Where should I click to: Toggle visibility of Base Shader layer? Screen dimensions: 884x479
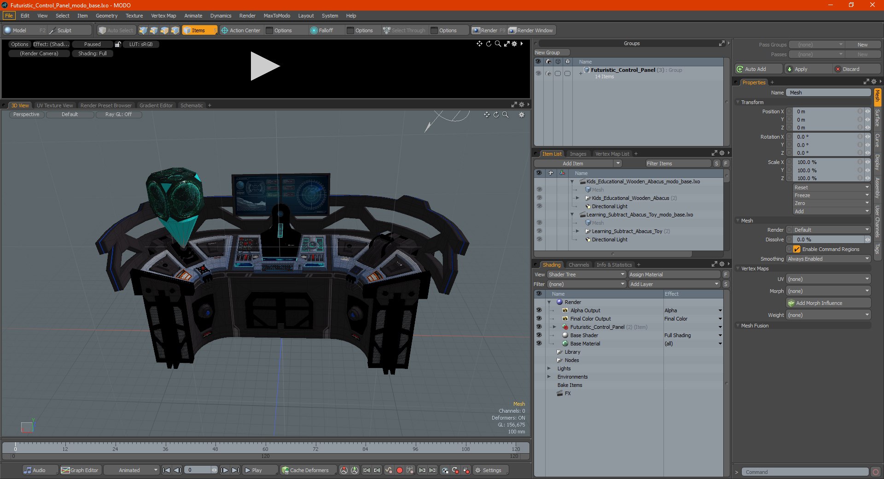[x=539, y=335]
